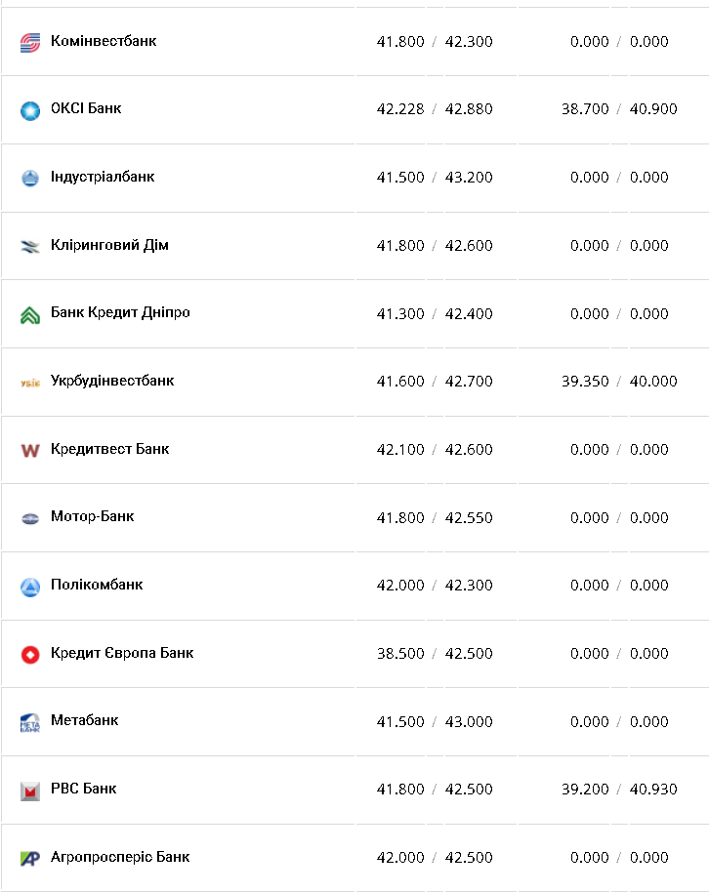Click the ОКСІ Банк logo icon
This screenshot has height=892, width=709.
tap(30, 110)
